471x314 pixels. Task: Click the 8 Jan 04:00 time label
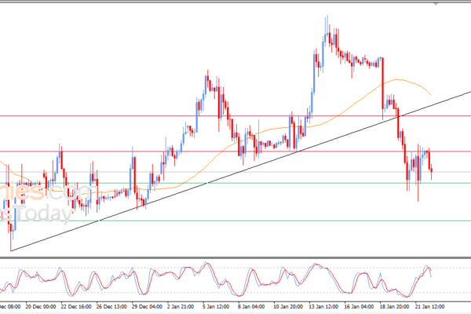point(250,307)
